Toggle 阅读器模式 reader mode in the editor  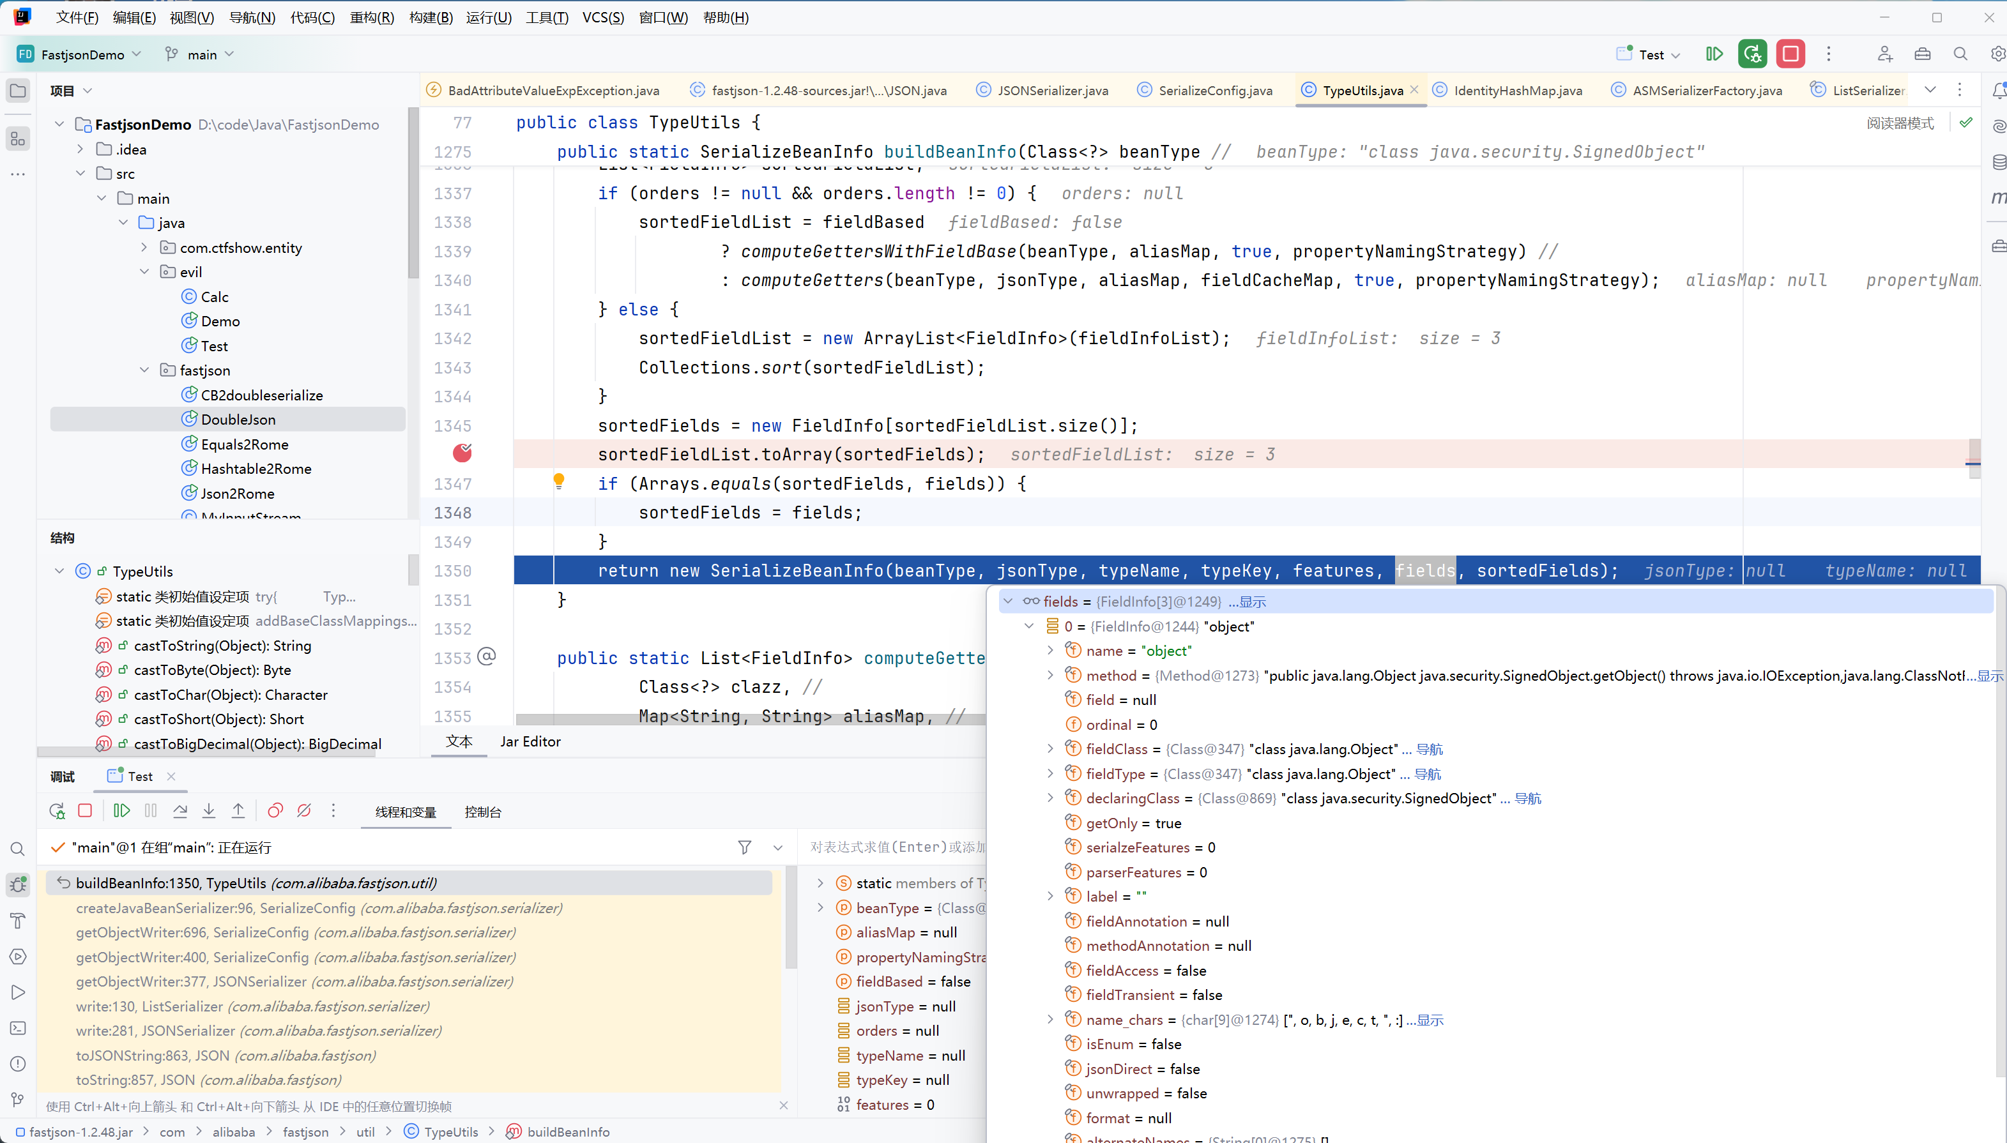pyautogui.click(x=1900, y=123)
